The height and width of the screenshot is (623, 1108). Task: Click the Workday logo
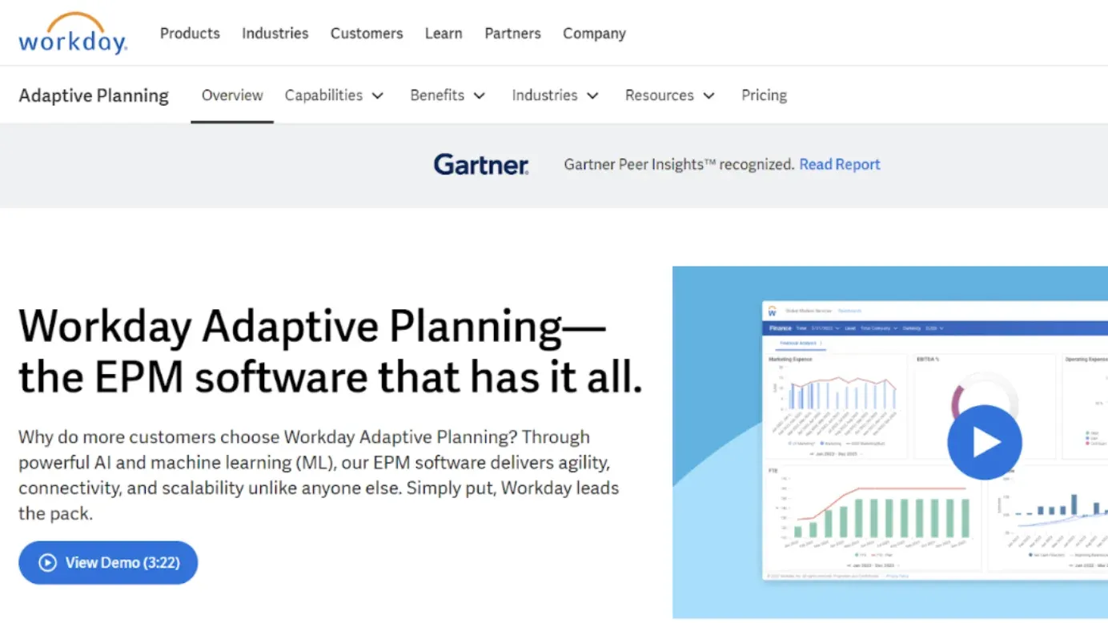[72, 33]
